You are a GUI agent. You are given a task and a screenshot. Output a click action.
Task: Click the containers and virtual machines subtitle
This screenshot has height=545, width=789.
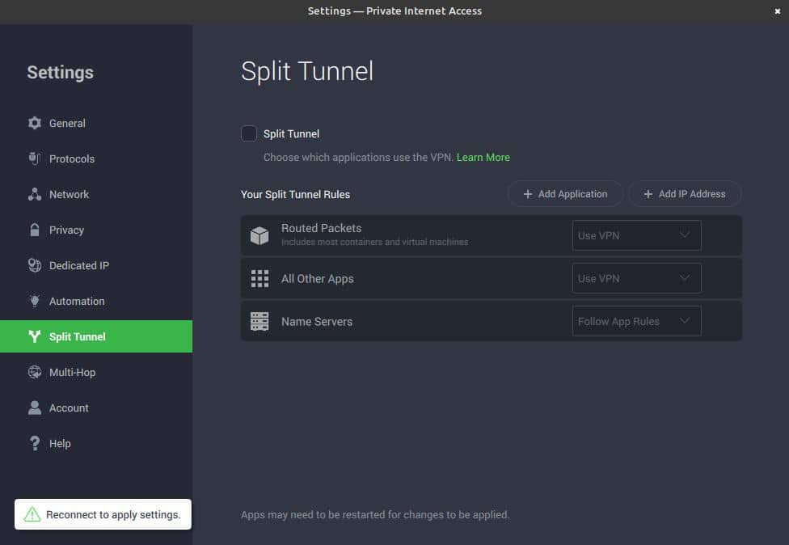click(374, 242)
